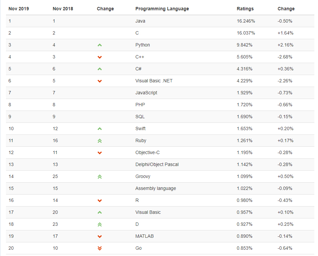The height and width of the screenshot is (256, 318).
Task: Click the Programming Language column header
Action: tap(162, 9)
